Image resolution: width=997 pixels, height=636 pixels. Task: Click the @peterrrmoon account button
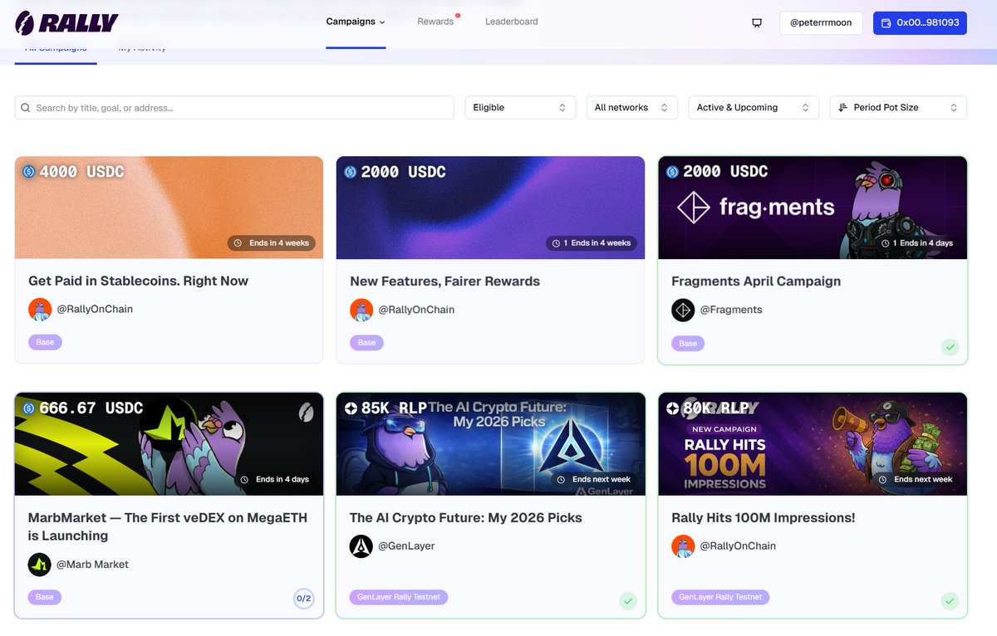pos(821,23)
